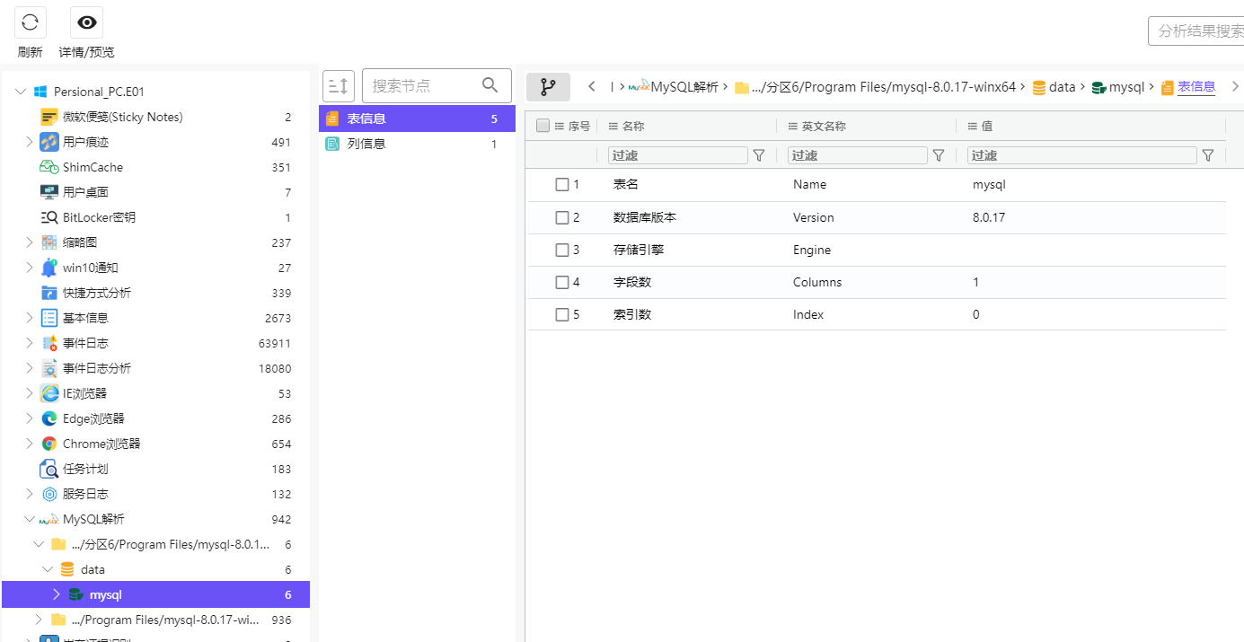Click the sort nodes icon beside search box
The height and width of the screenshot is (642, 1244).
(x=339, y=86)
